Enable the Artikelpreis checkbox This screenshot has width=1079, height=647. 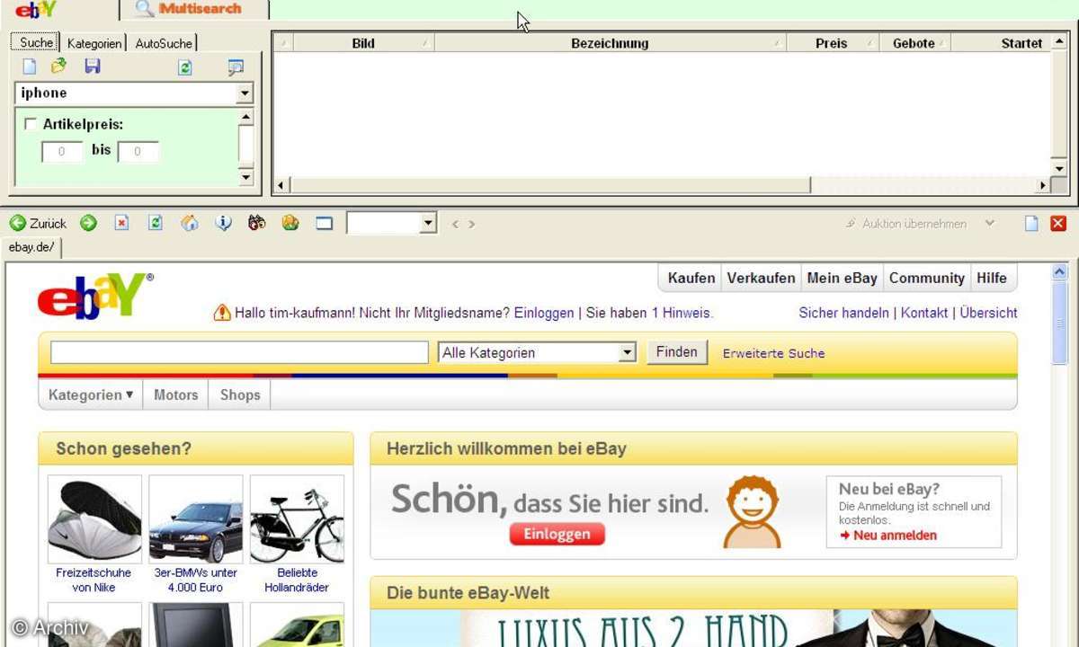point(31,125)
